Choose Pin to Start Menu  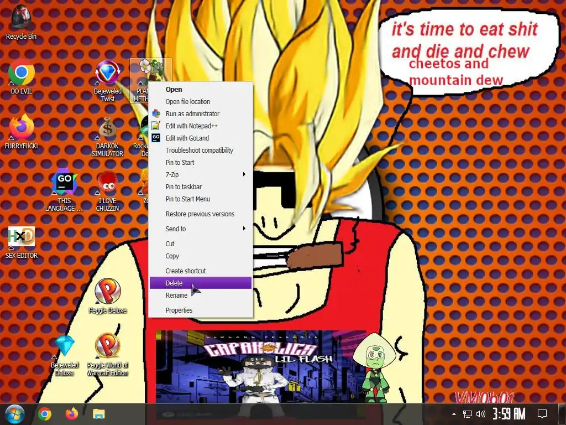pos(201,199)
